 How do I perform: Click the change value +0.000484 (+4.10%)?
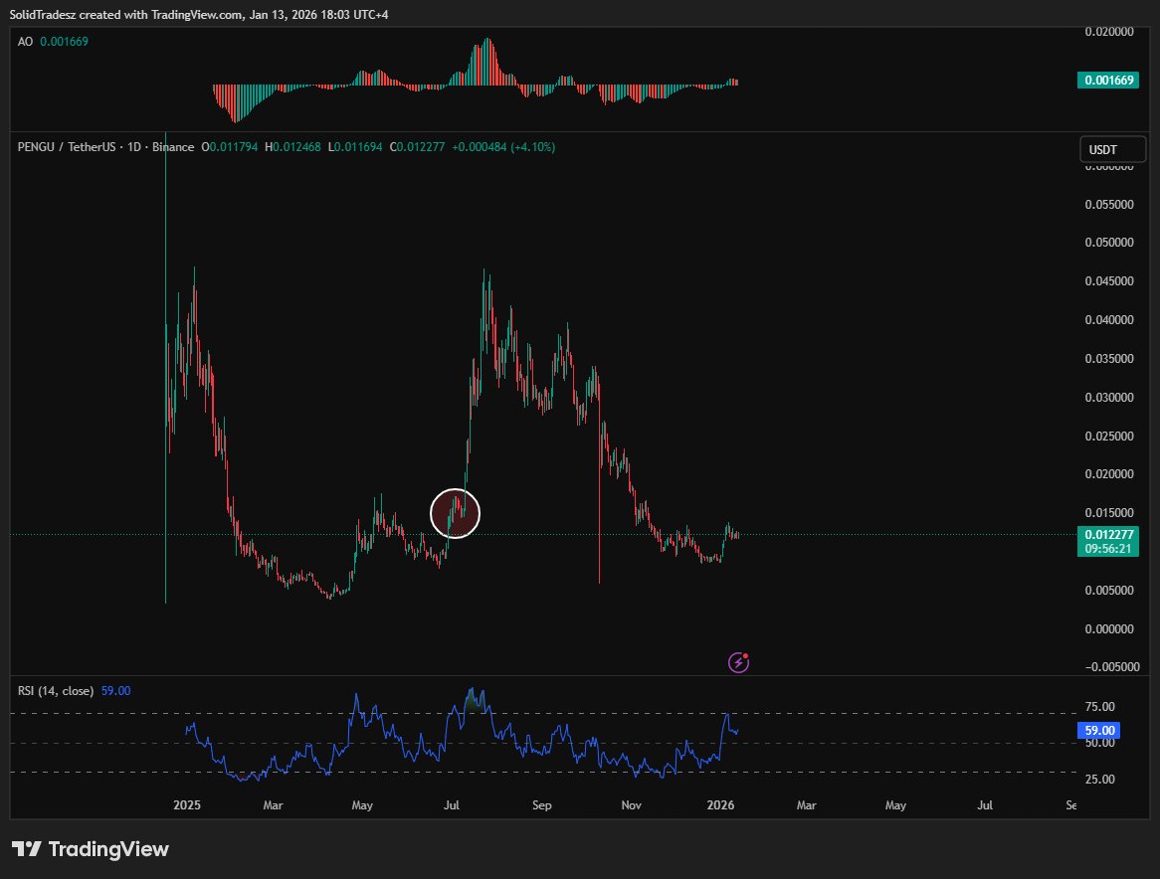tap(503, 147)
